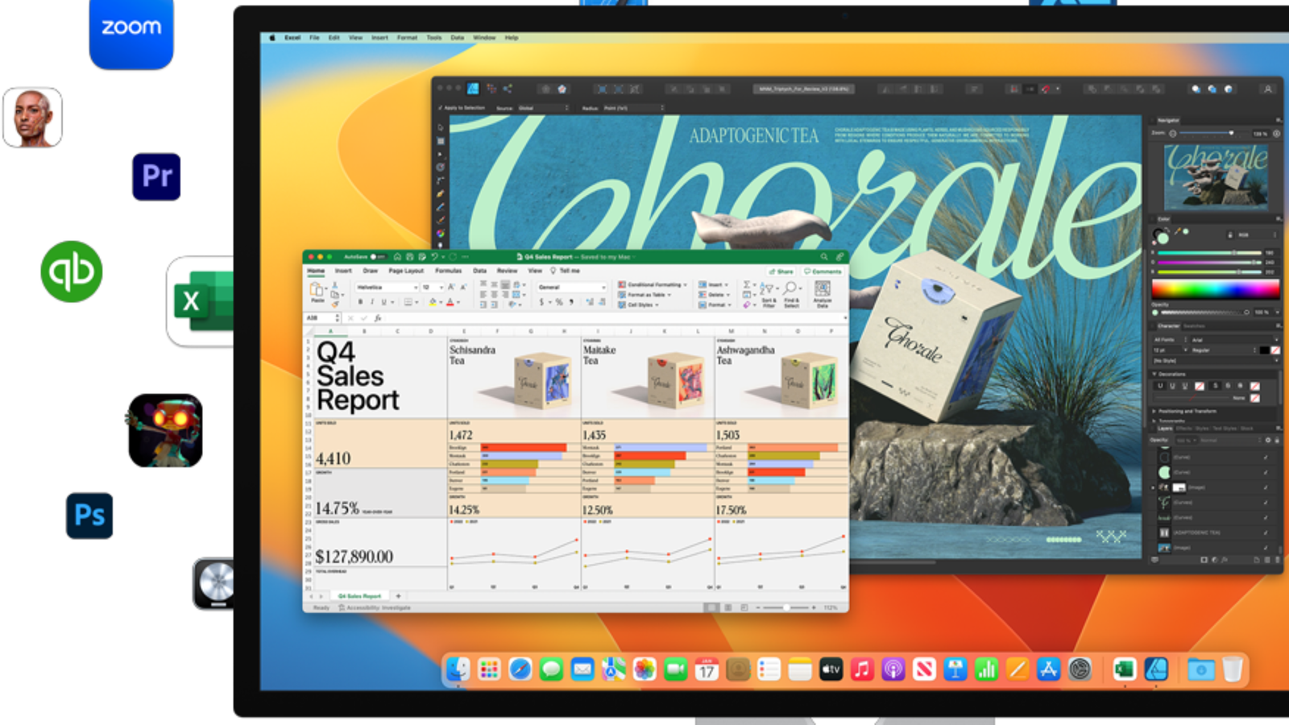1289x725 pixels.
Task: Toggle underline in the Decorations section
Action: click(x=1160, y=386)
